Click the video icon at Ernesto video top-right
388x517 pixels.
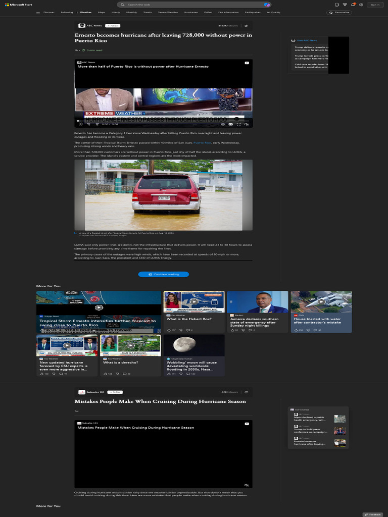(x=247, y=63)
